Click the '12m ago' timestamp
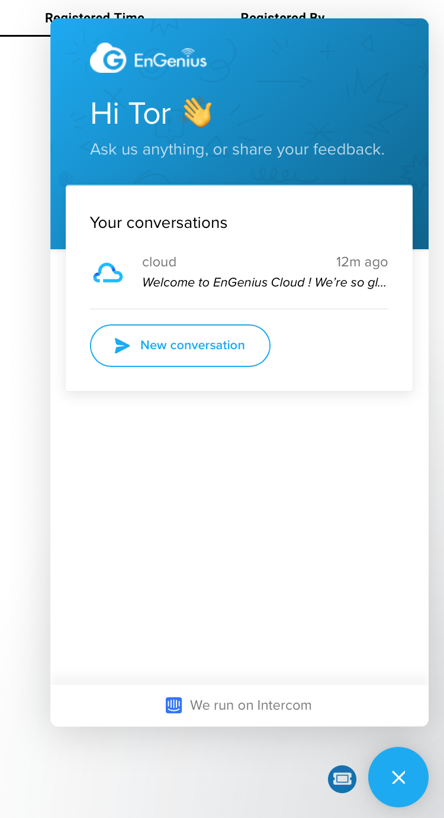 click(x=362, y=262)
